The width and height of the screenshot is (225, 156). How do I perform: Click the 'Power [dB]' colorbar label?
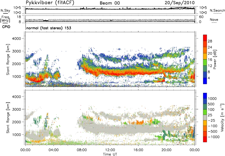point(215,59)
